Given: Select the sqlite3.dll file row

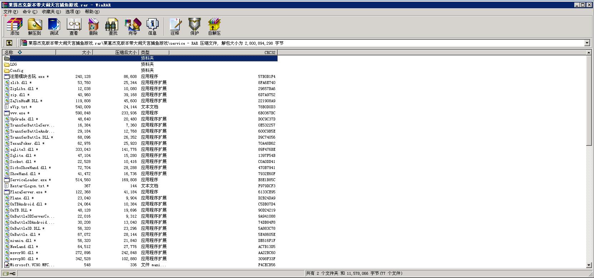Looking at the screenshot, I should [x=22, y=149].
